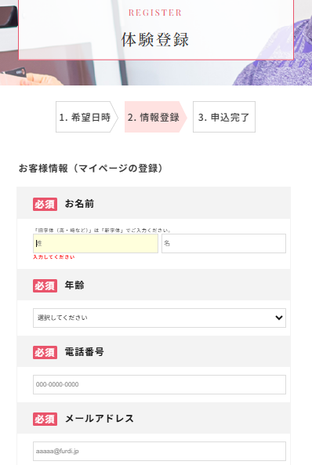The width and height of the screenshot is (312, 465).
Task: Click the 必須 badge beside お名前
Action: coord(45,205)
